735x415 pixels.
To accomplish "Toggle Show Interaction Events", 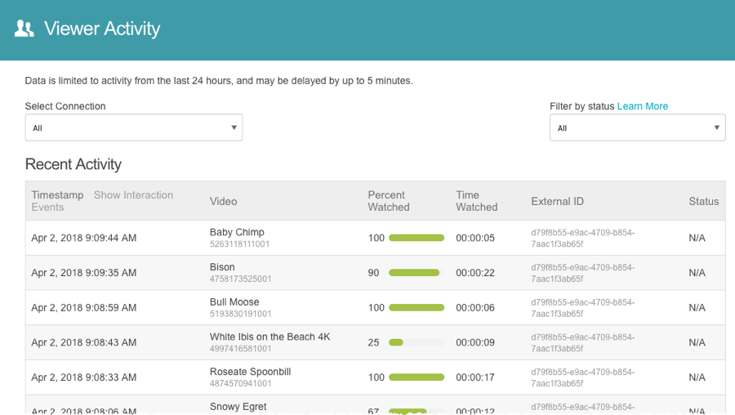I will (133, 195).
